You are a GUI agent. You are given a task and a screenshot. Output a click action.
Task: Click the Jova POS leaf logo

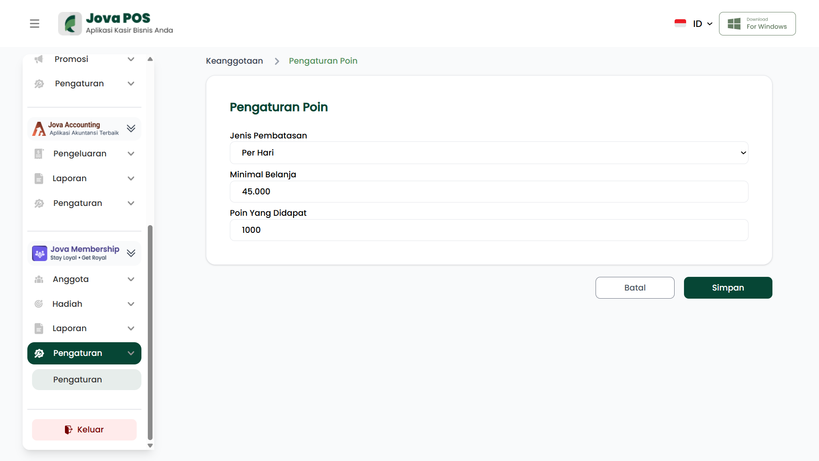(70, 23)
